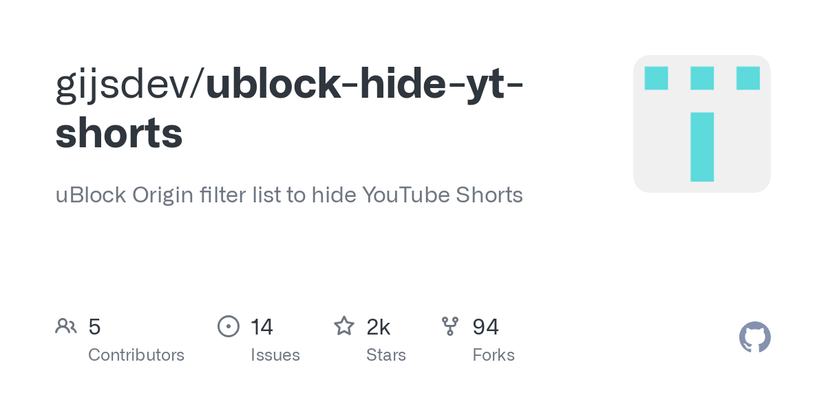Click the Issues circle-dot icon
Image resolution: width=826 pixels, height=413 pixels.
click(x=228, y=326)
